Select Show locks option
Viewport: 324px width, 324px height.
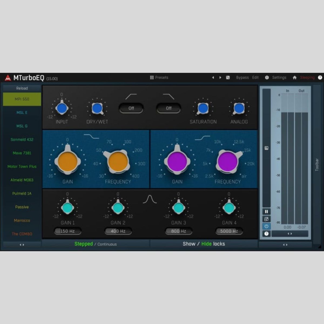189,244
